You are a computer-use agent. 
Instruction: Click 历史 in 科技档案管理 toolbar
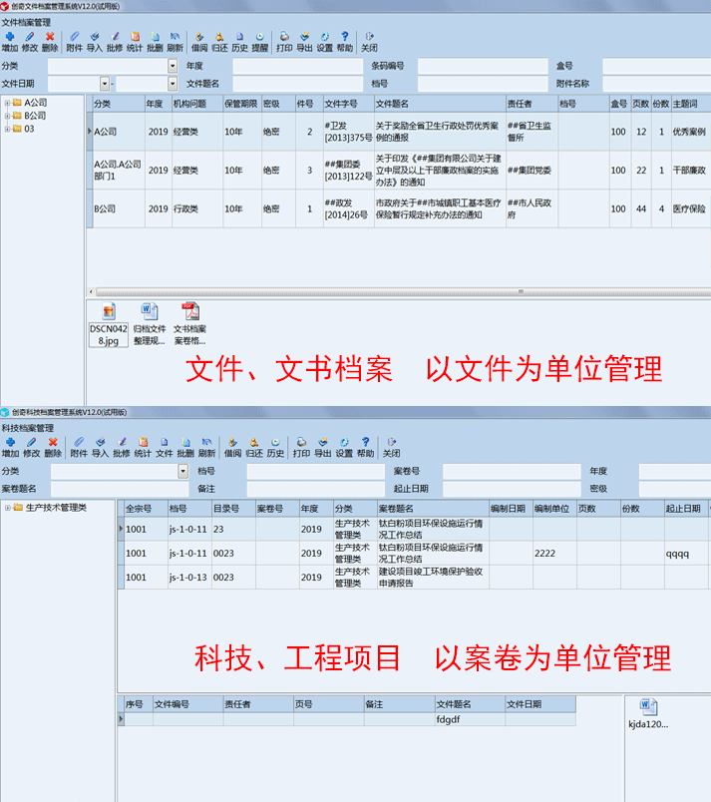click(x=275, y=448)
